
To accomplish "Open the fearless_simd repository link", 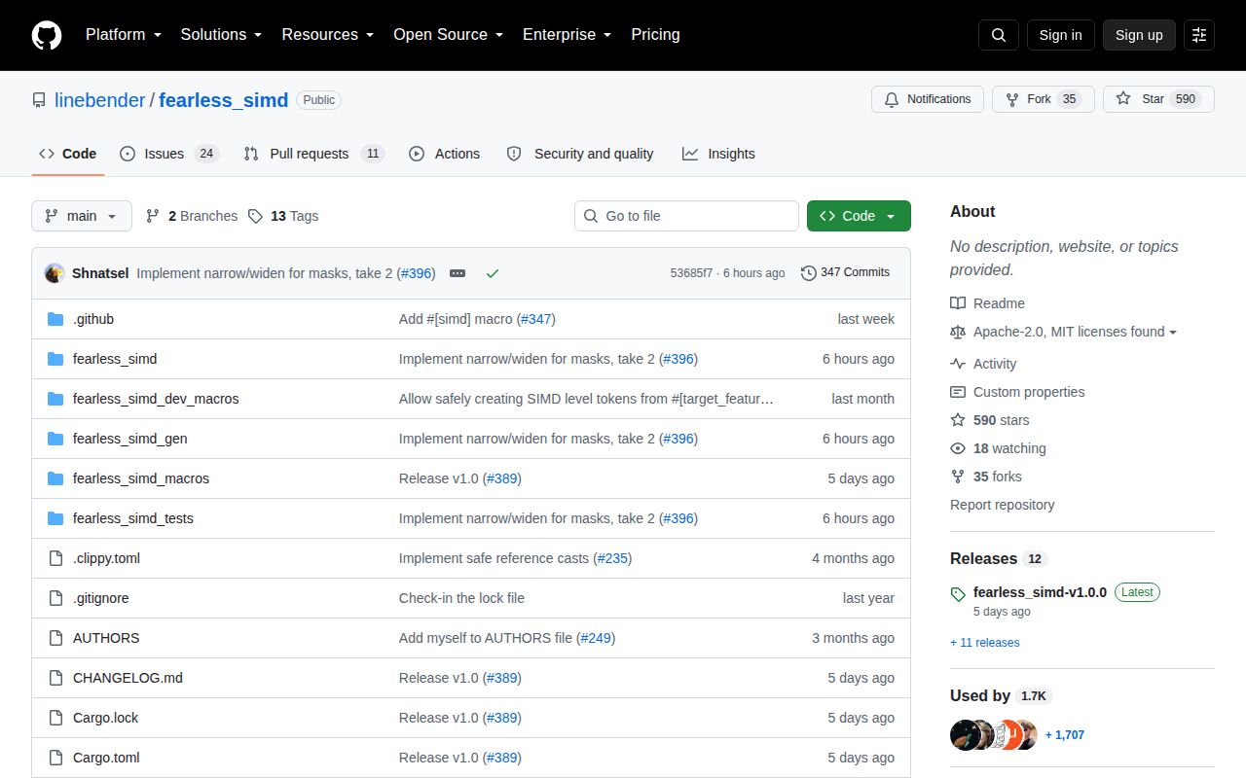I will (224, 100).
